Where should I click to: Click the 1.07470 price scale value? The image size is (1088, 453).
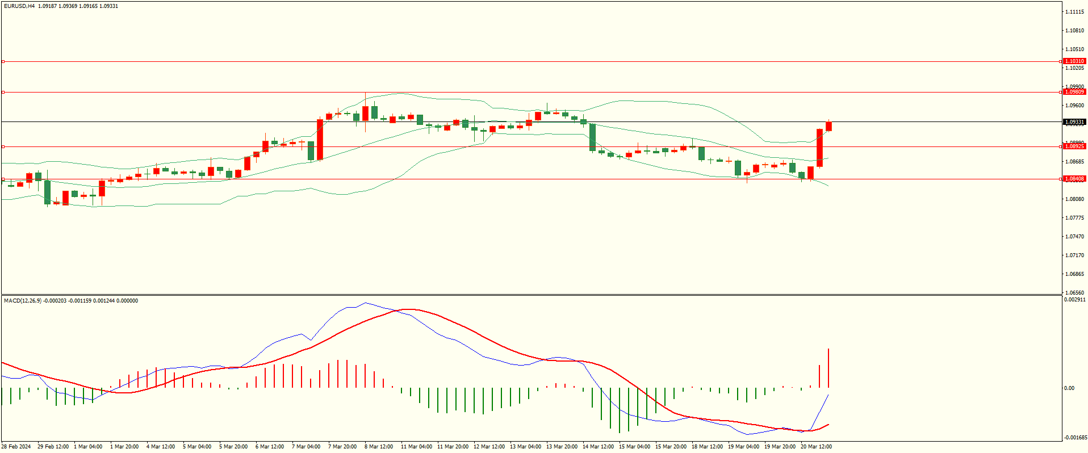(1075, 237)
